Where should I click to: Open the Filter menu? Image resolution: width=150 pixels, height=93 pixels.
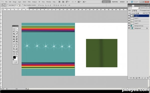tap(29, 2)
